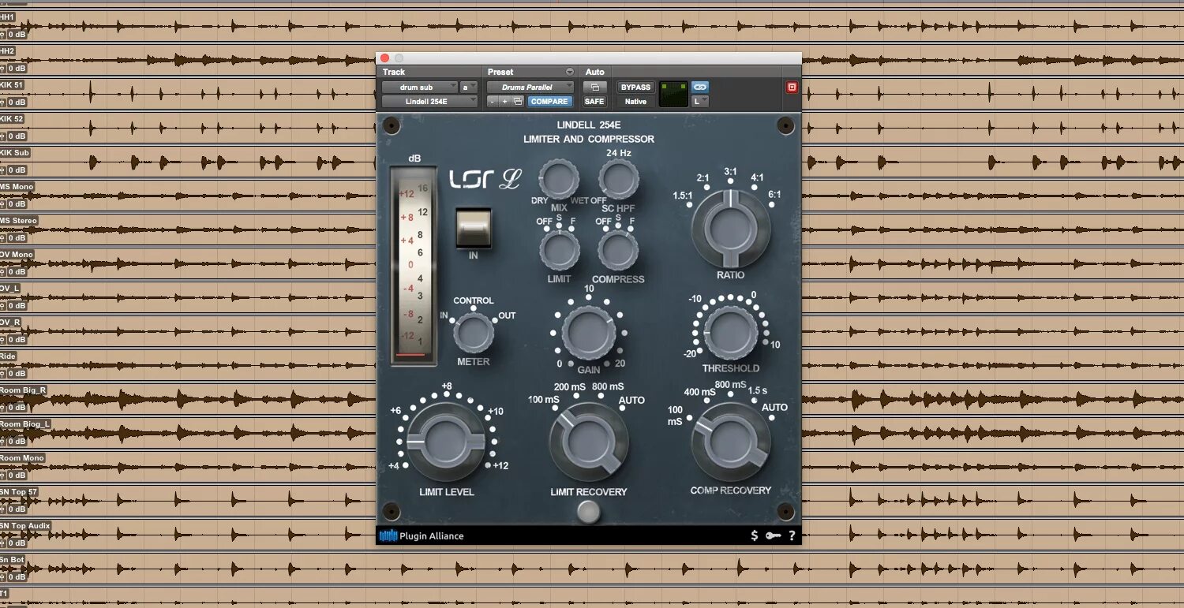Open the plugin automation enable window
The height and width of the screenshot is (608, 1184).
click(594, 88)
